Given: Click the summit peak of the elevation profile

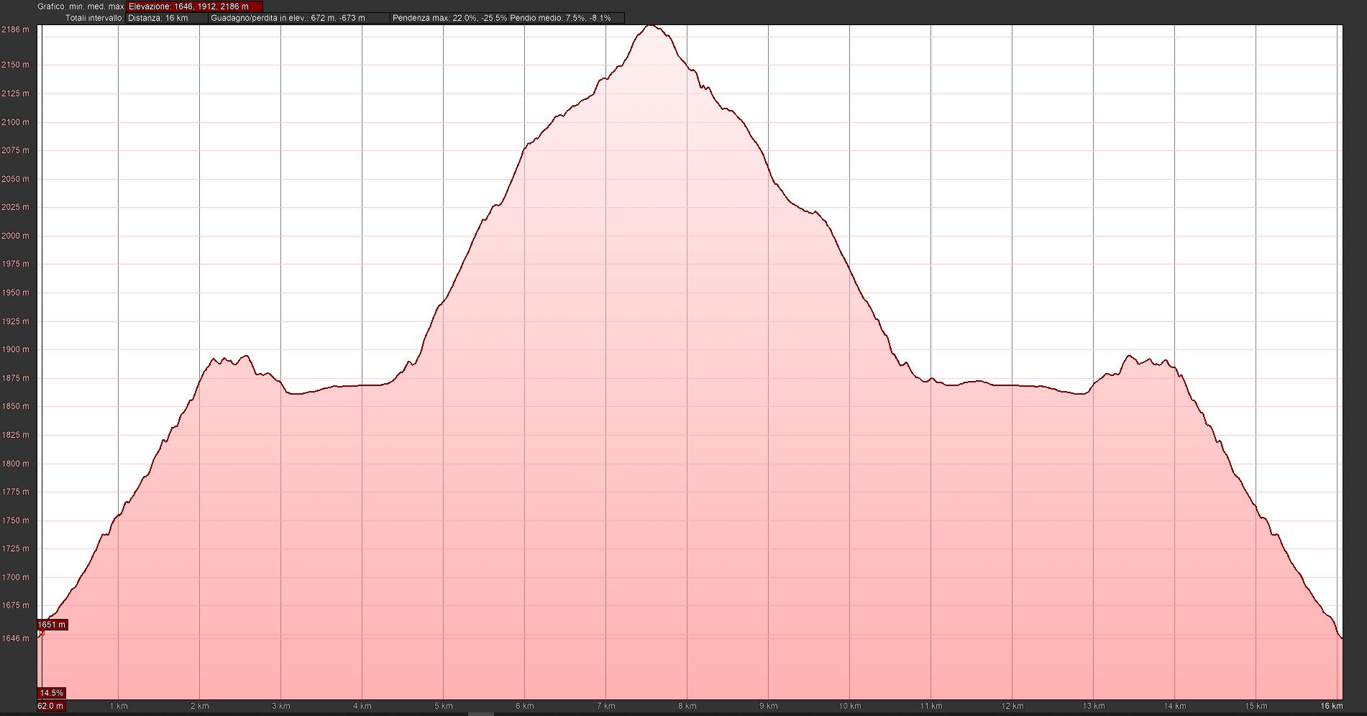Looking at the screenshot, I should (649, 26).
